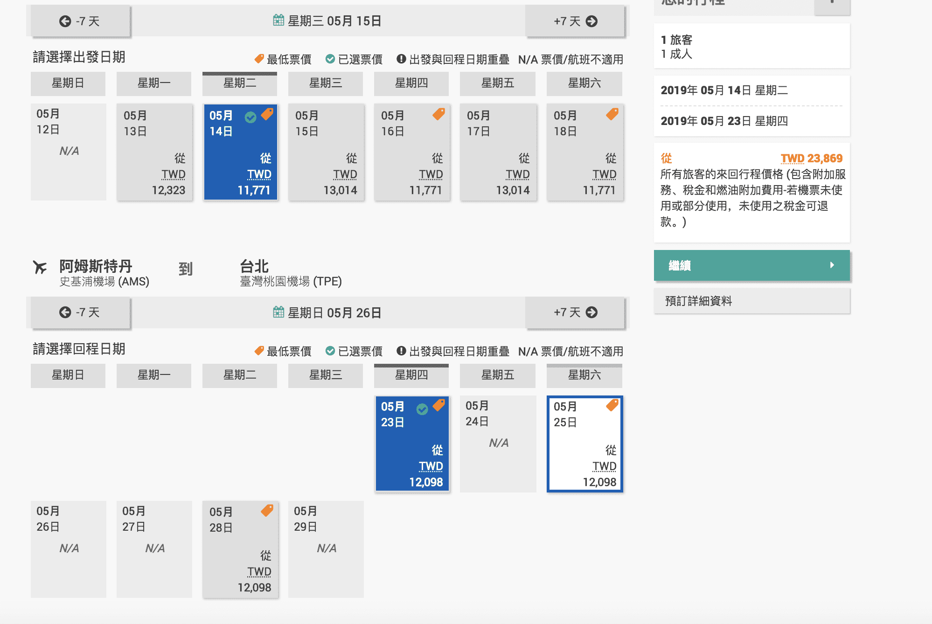Click lowest fare tag on 05月16日 departure
Viewport: 932px width, 624px height.
click(x=439, y=114)
